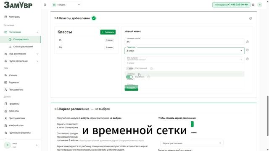Expand the root user menu arrow
This screenshot has height=151, width=269.
click(x=37, y=145)
